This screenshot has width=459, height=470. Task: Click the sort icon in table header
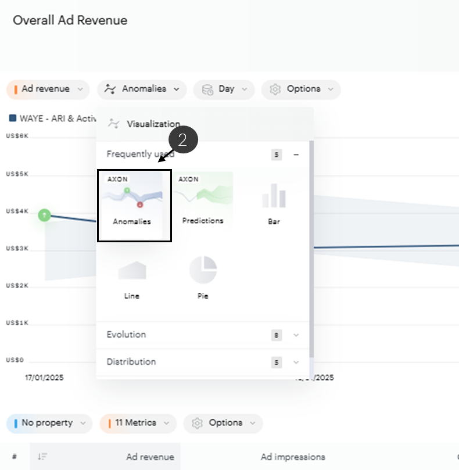pyautogui.click(x=42, y=457)
